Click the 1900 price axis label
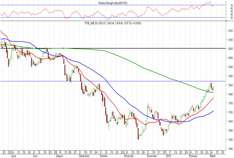The image size is (234, 158). point(231,76)
